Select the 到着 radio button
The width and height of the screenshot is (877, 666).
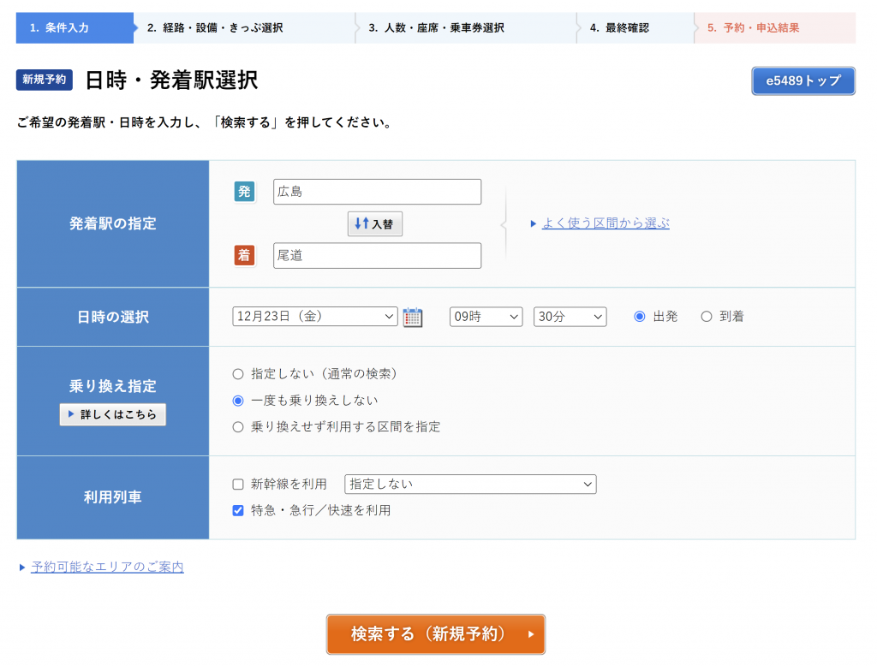[x=707, y=317]
